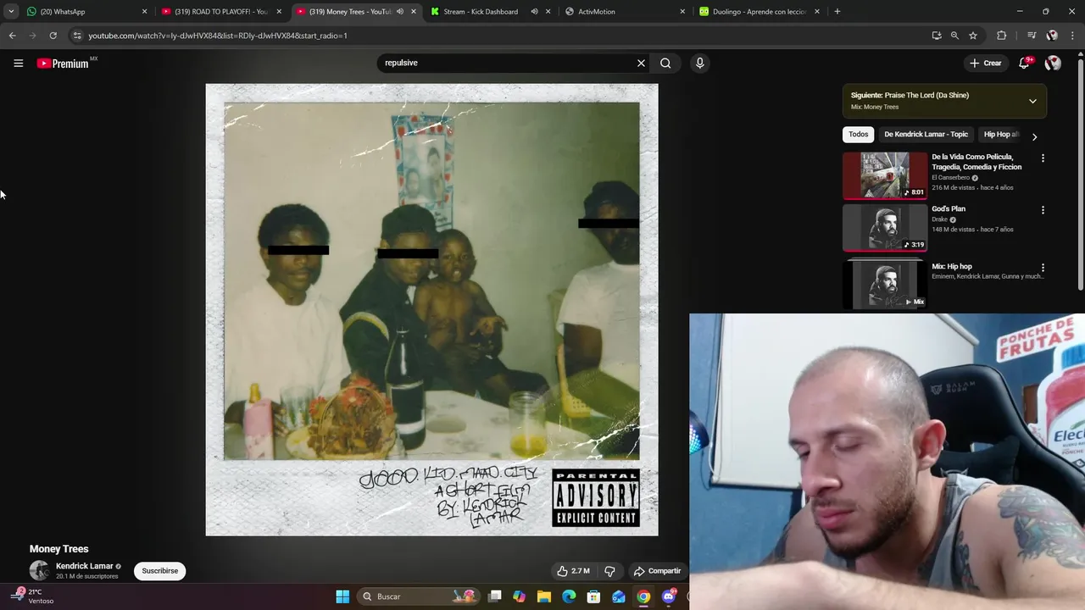The image size is (1085, 610).
Task: Start voice search with the microphone
Action: (699, 63)
